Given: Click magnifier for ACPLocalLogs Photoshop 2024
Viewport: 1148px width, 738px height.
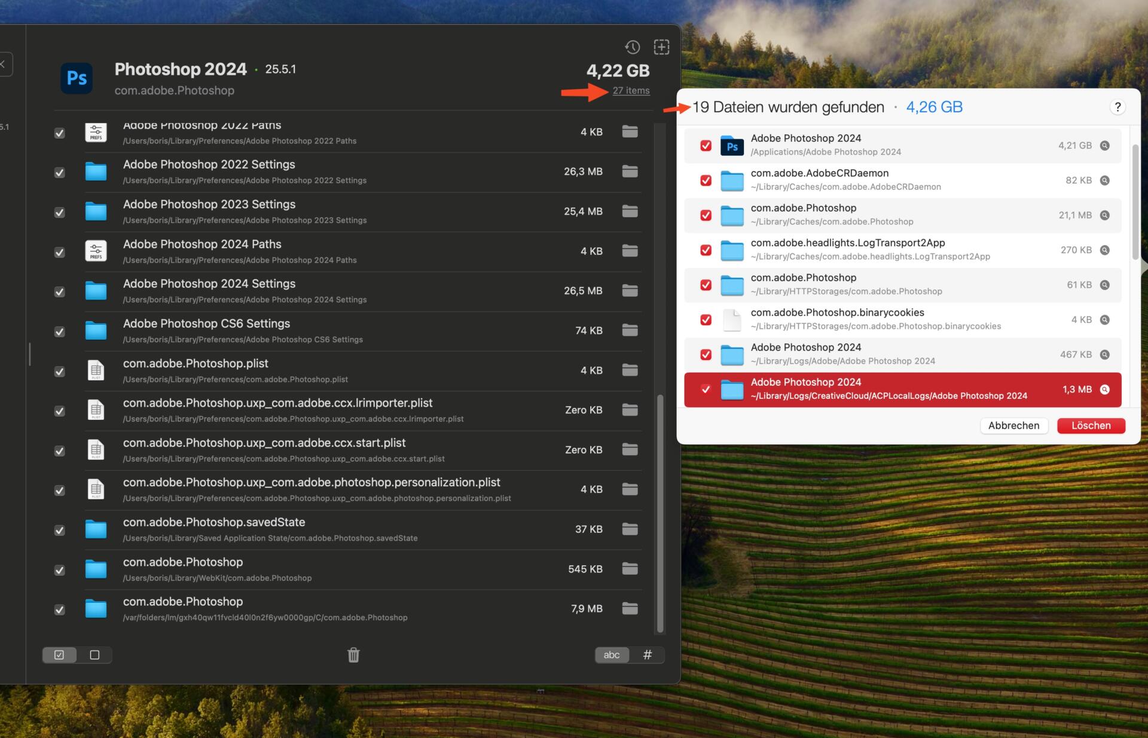Looking at the screenshot, I should [x=1105, y=389].
